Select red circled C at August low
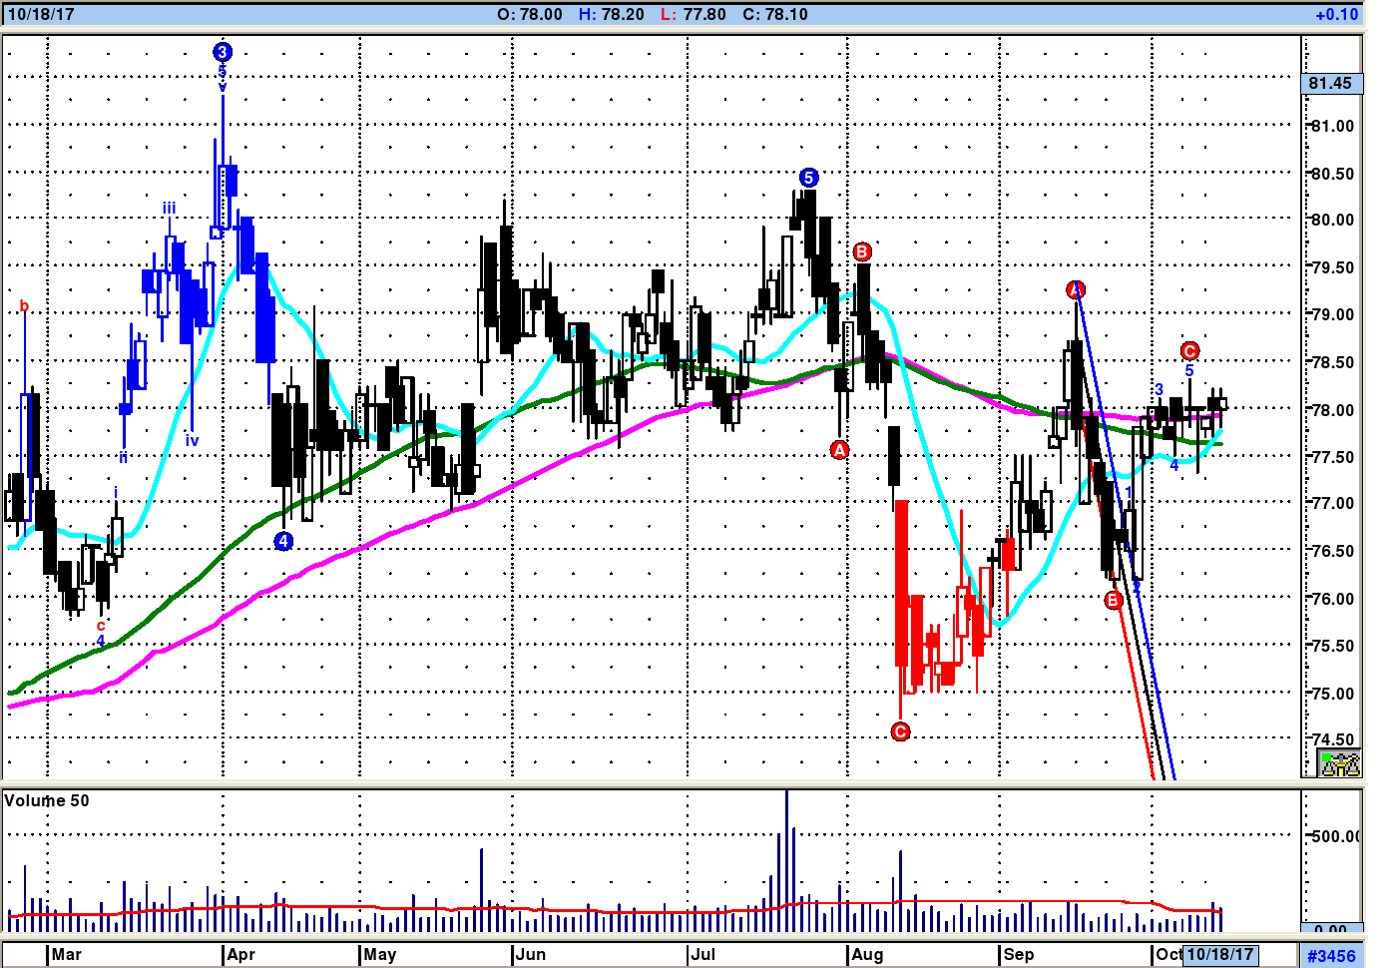The image size is (1397, 968). 900,731
